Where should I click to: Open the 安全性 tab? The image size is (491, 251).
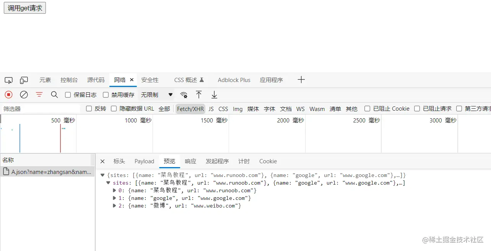(150, 80)
